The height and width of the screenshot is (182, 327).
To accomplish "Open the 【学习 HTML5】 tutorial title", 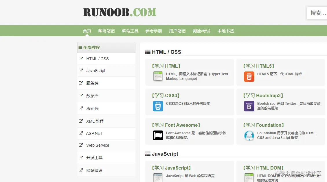I will click(x=259, y=66).
